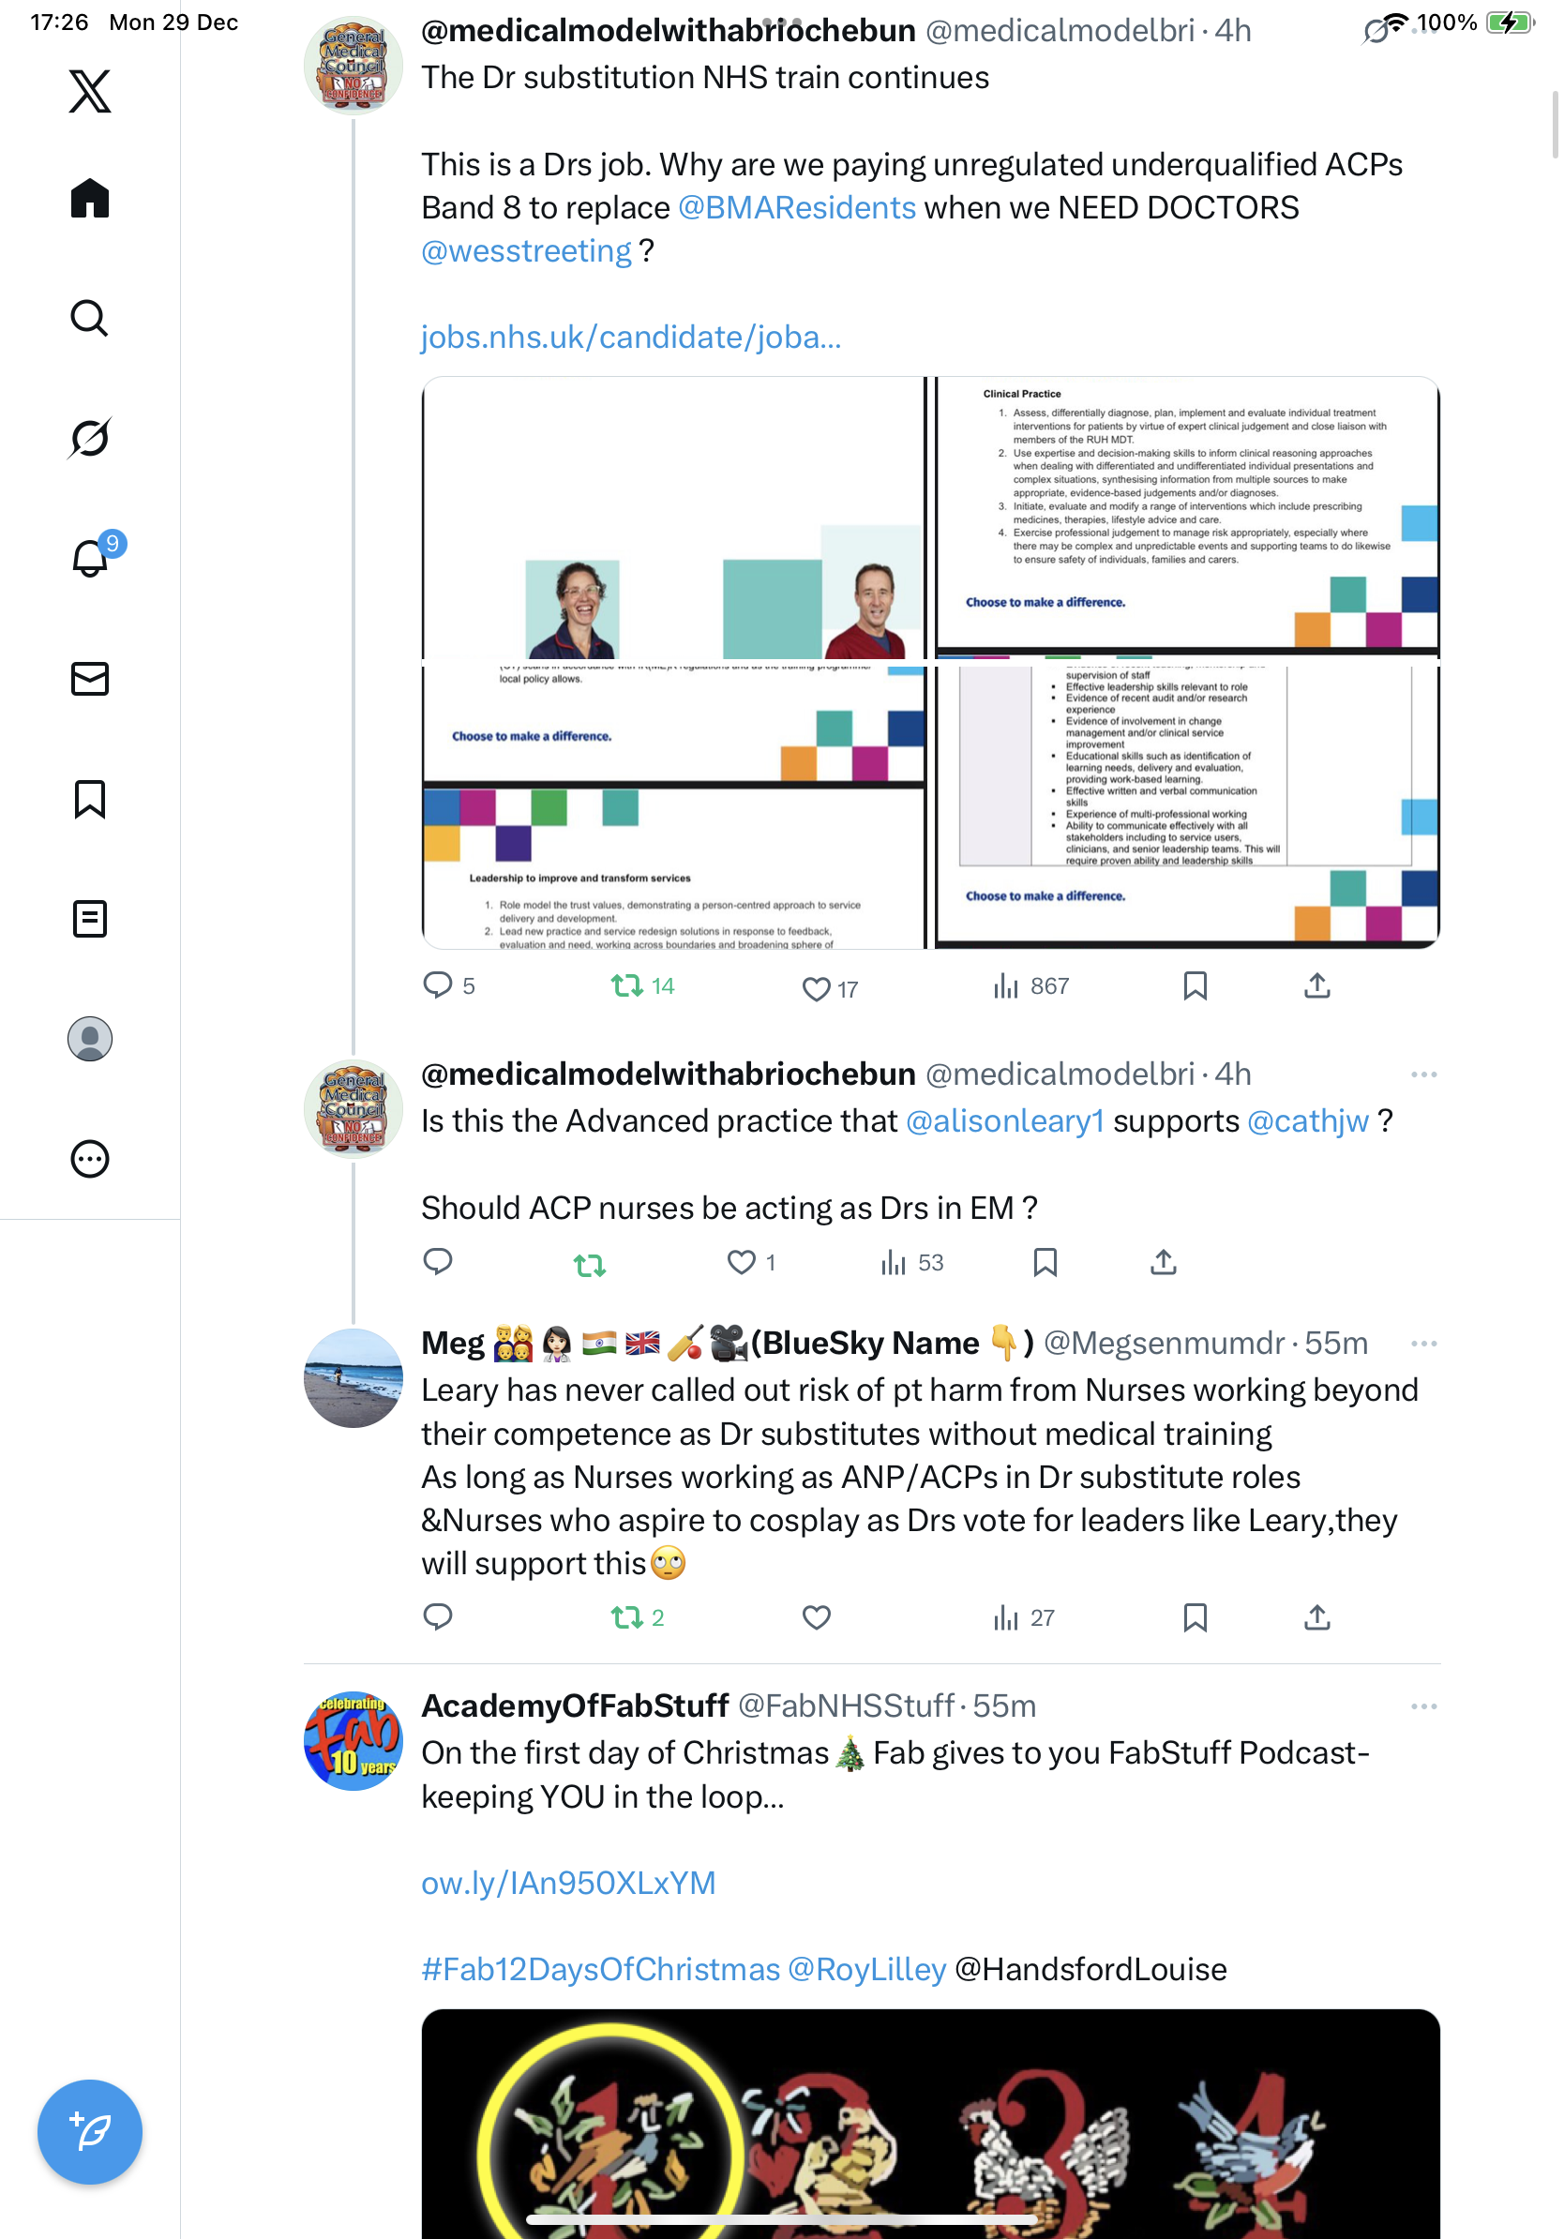The width and height of the screenshot is (1564, 2239).
Task: Open the Clinical Practice image thumbnail
Action: tap(1187, 517)
